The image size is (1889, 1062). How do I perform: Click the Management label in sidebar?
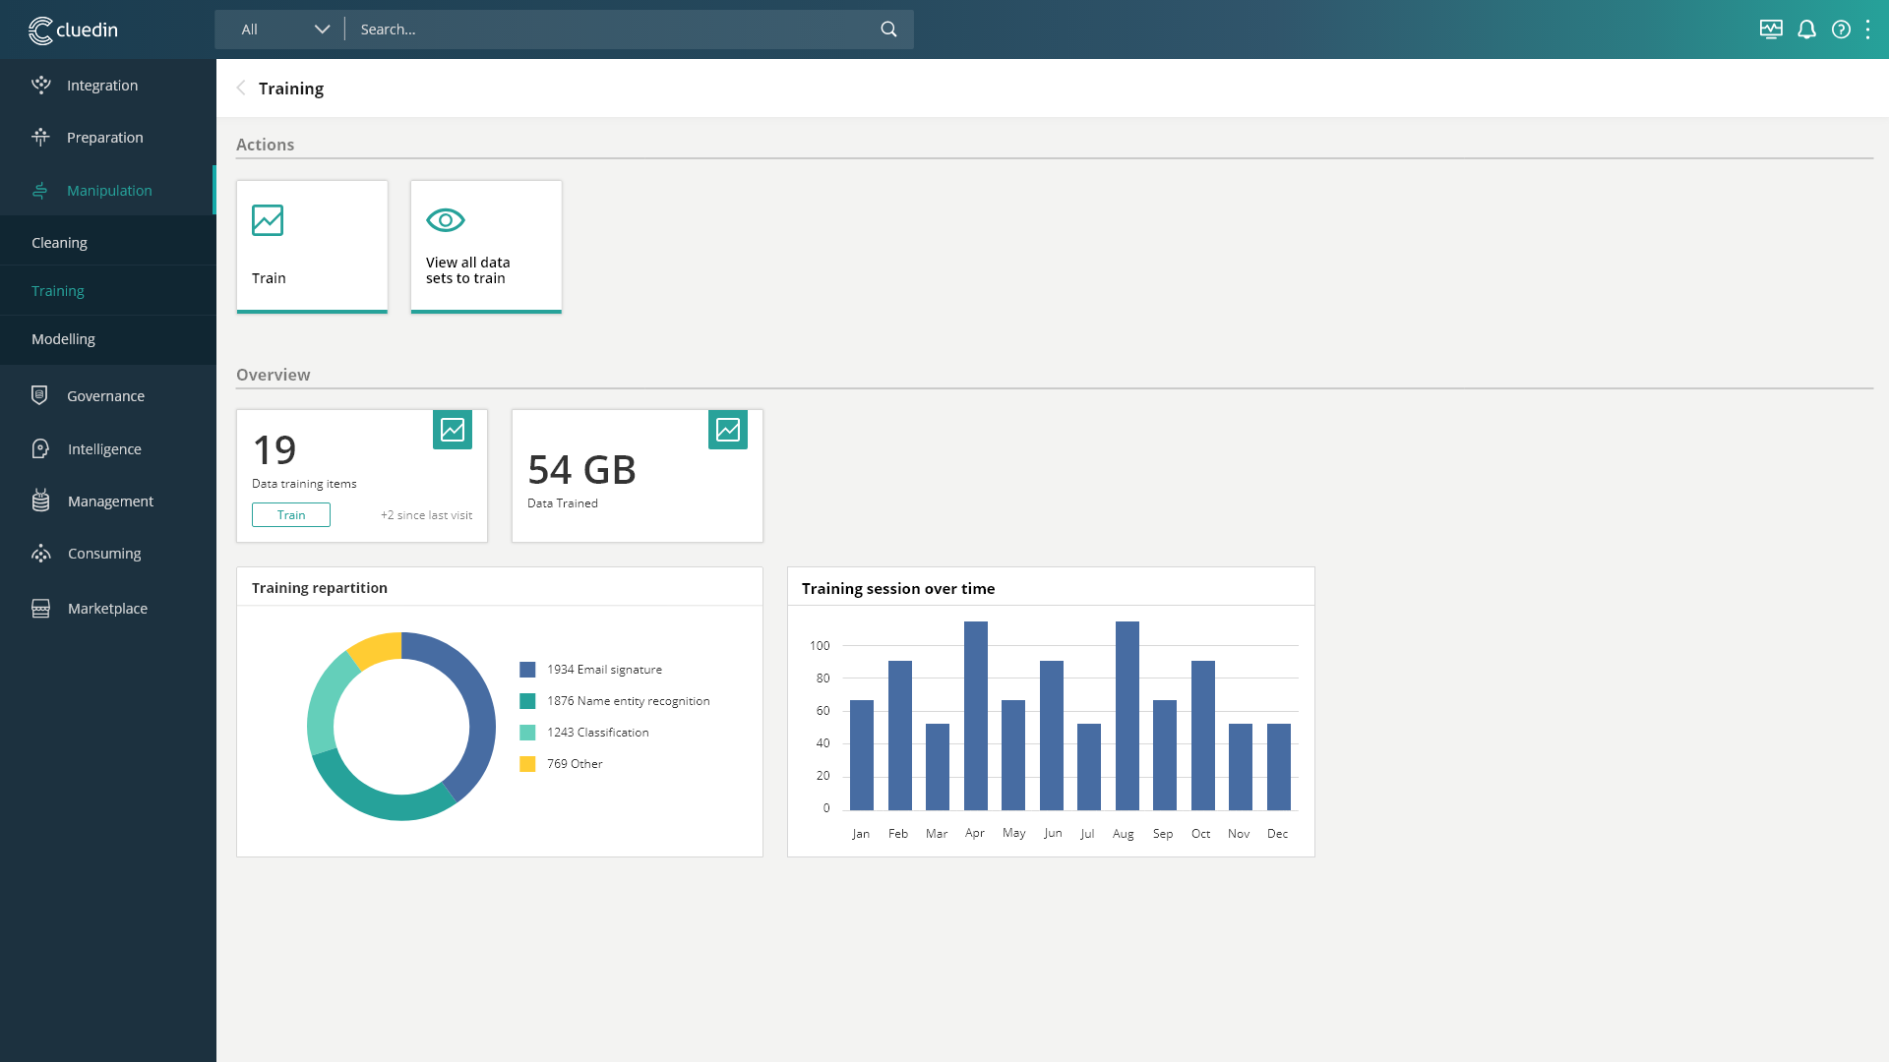point(110,501)
